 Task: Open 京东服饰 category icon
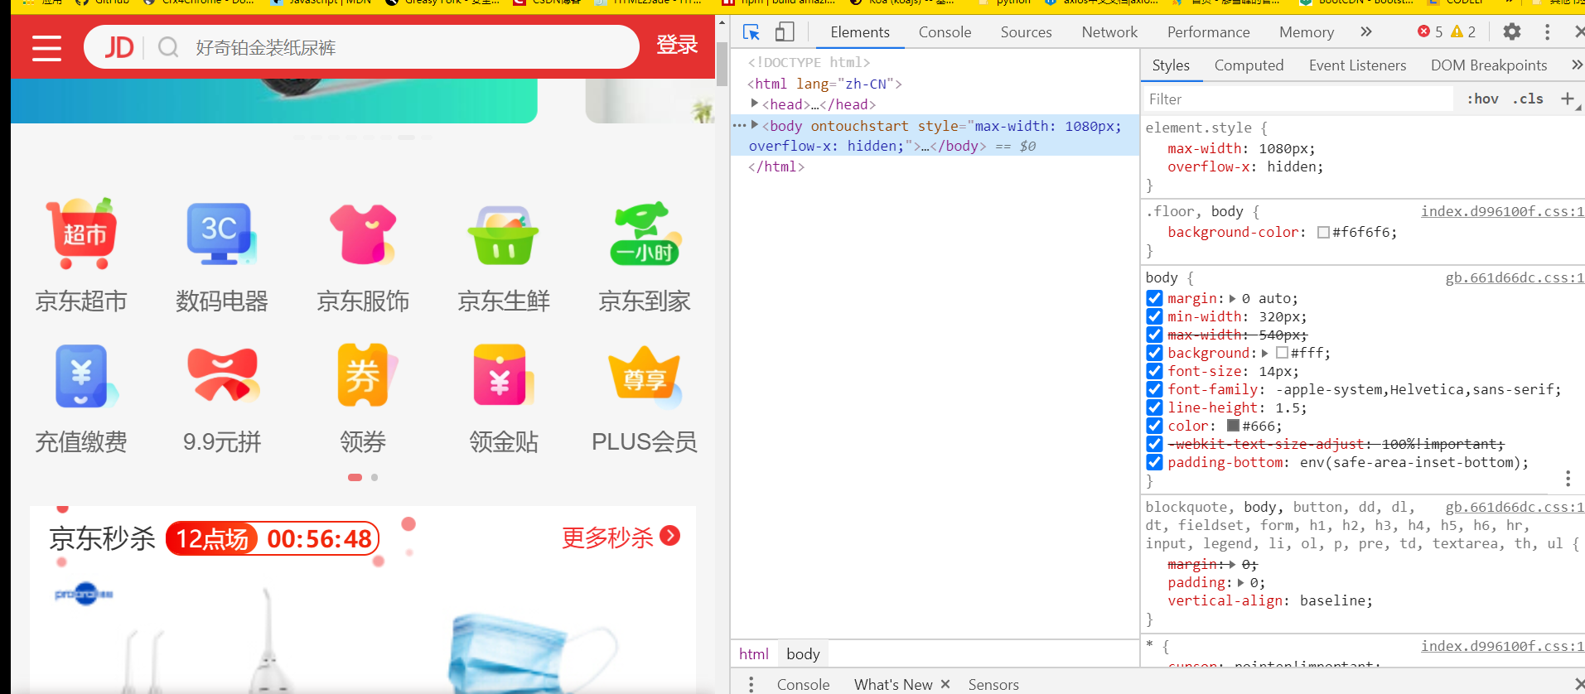coord(363,234)
